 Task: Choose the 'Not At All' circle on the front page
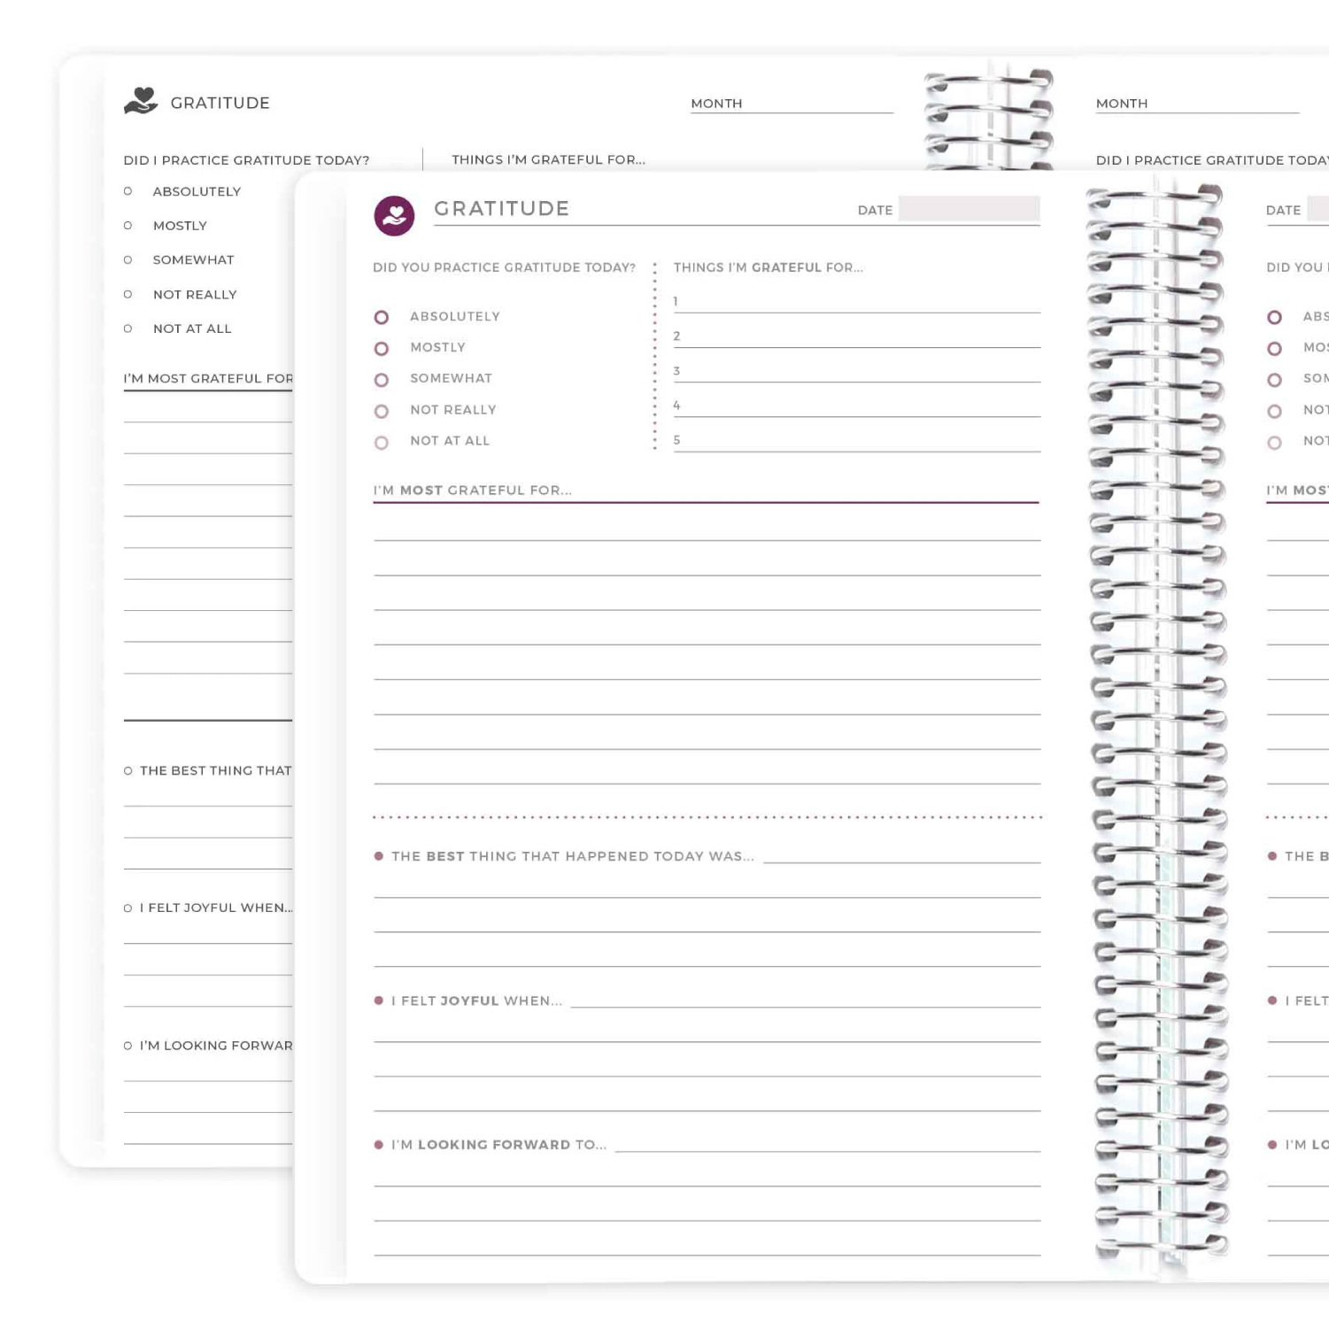pyautogui.click(x=382, y=443)
